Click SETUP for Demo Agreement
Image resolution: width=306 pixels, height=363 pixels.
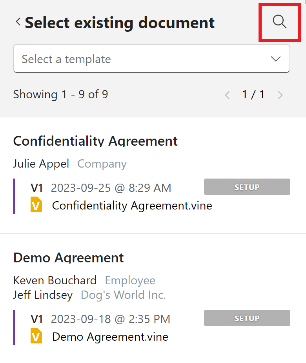(x=247, y=318)
